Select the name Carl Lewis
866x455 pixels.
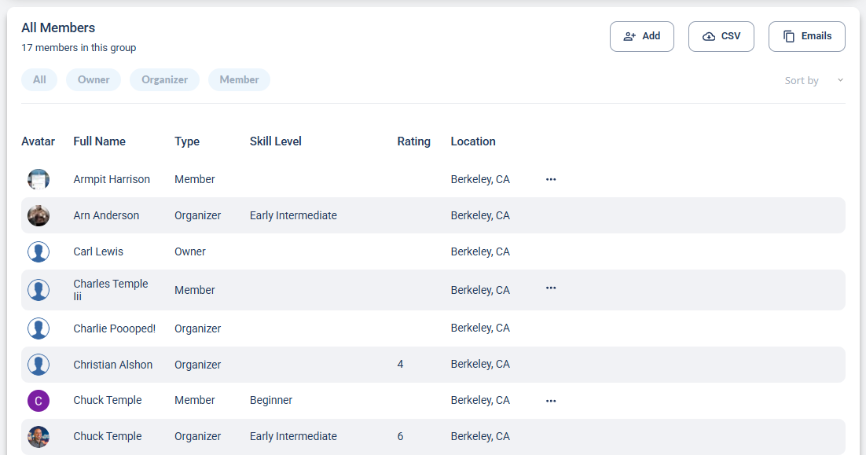pos(98,251)
